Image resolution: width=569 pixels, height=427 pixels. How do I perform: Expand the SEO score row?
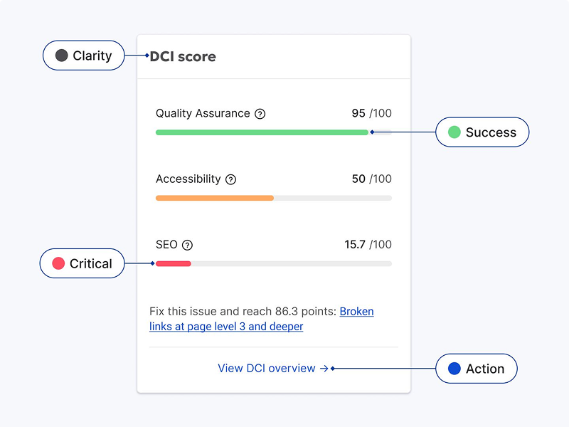(166, 244)
